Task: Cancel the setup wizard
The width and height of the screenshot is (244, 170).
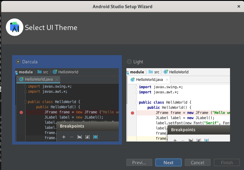Action: tap(198, 162)
